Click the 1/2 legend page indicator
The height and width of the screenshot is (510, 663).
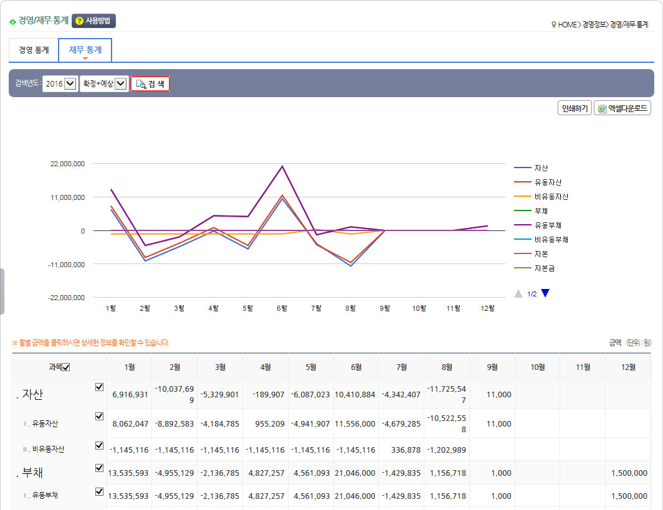tap(532, 294)
